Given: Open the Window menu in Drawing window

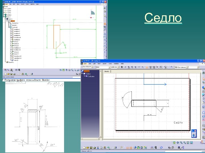Looking at the screenshot, I should (116, 64).
